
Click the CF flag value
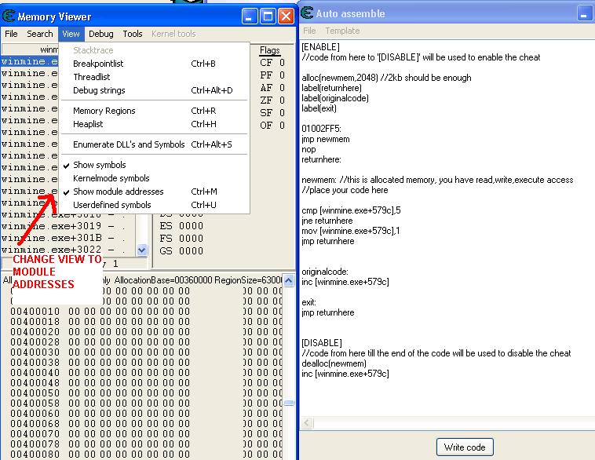[282, 63]
